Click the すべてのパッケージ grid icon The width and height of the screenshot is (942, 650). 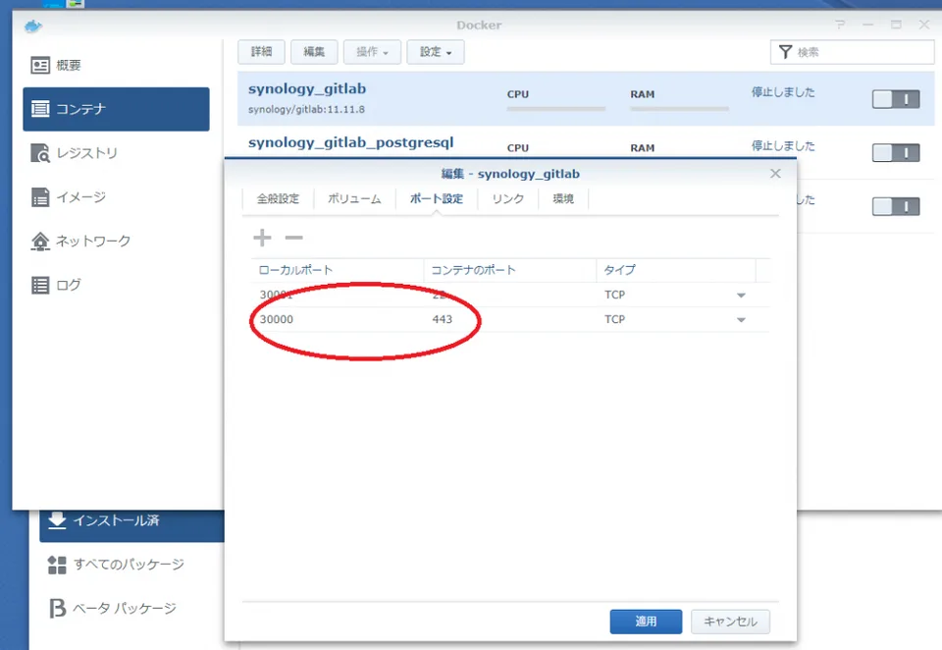(x=57, y=565)
